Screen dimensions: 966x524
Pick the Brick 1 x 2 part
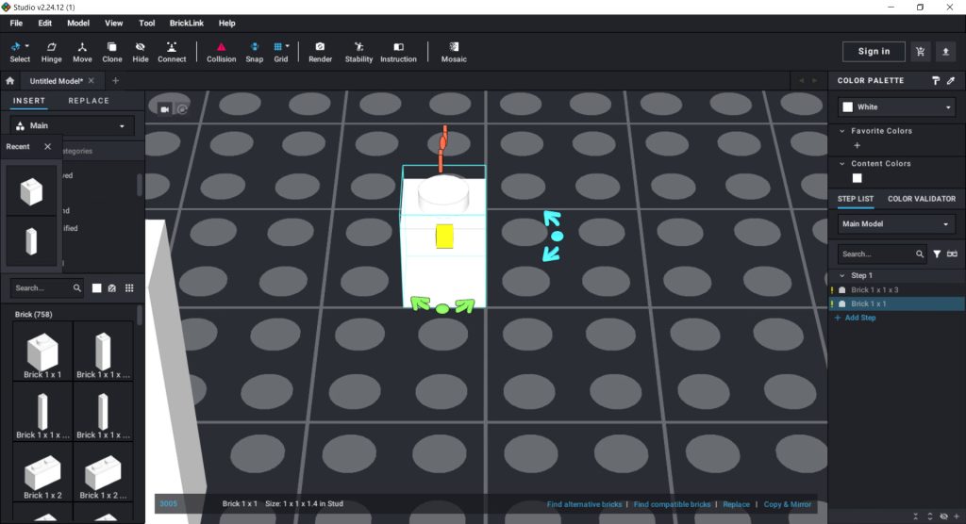[42, 472]
